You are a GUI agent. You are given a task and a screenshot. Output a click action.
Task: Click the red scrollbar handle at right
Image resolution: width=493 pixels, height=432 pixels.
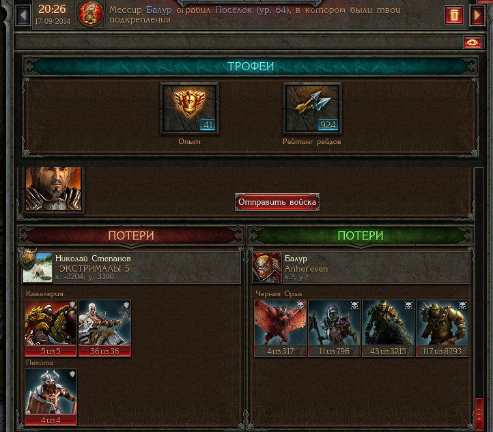[479, 414]
